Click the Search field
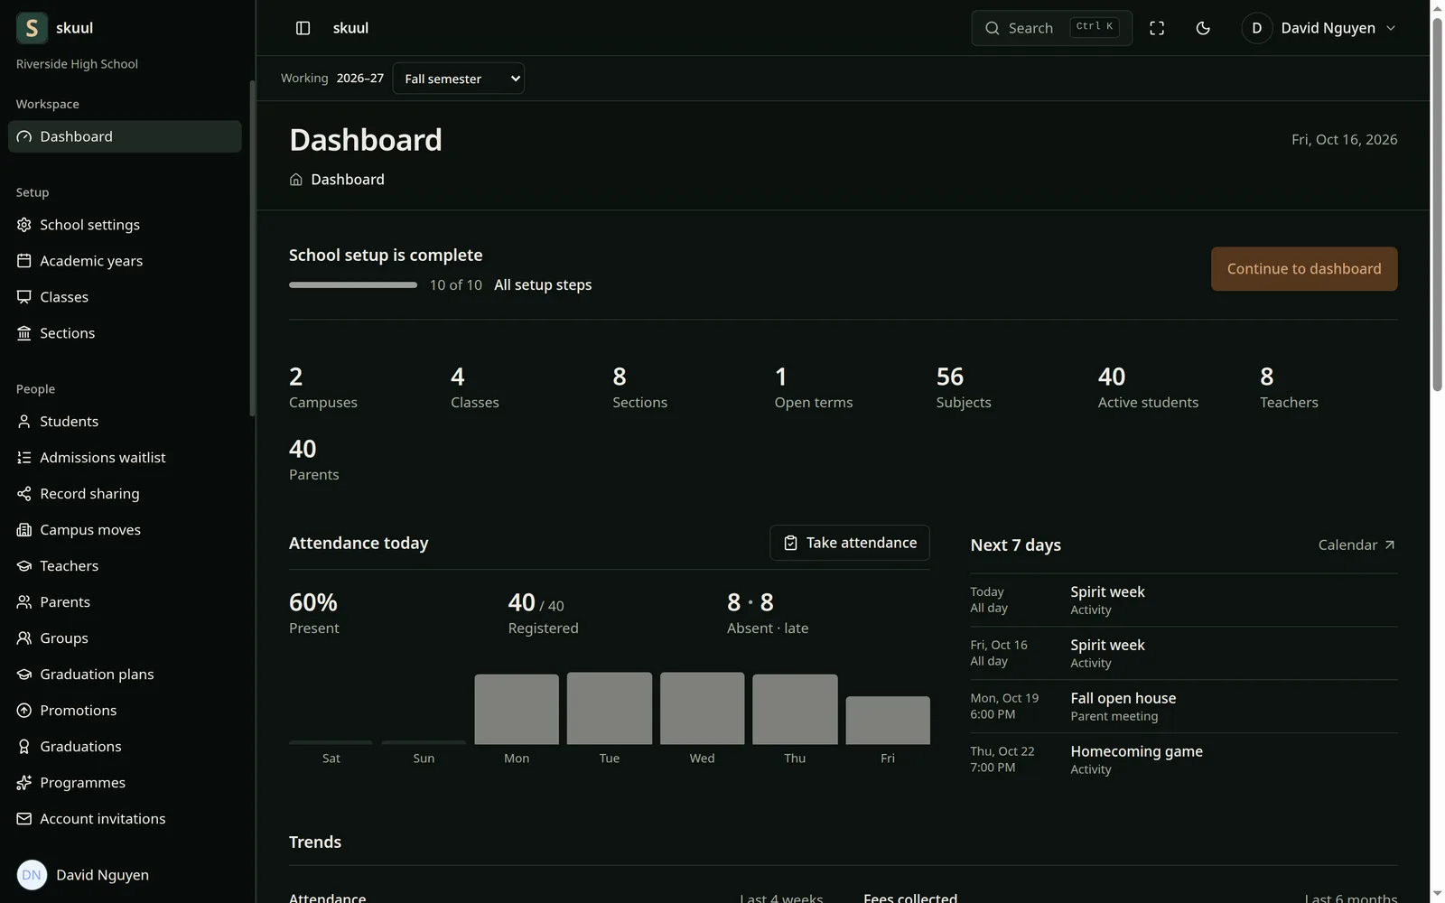Image resolution: width=1445 pixels, height=903 pixels. (1052, 28)
